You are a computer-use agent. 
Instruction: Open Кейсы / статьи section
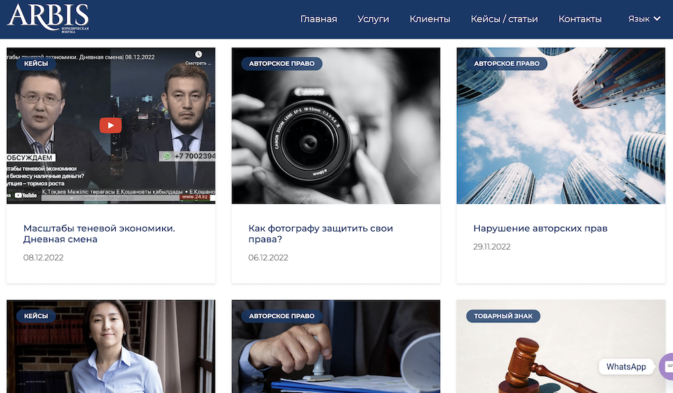click(x=504, y=19)
